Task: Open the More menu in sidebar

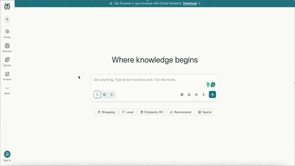Action: click(7, 90)
